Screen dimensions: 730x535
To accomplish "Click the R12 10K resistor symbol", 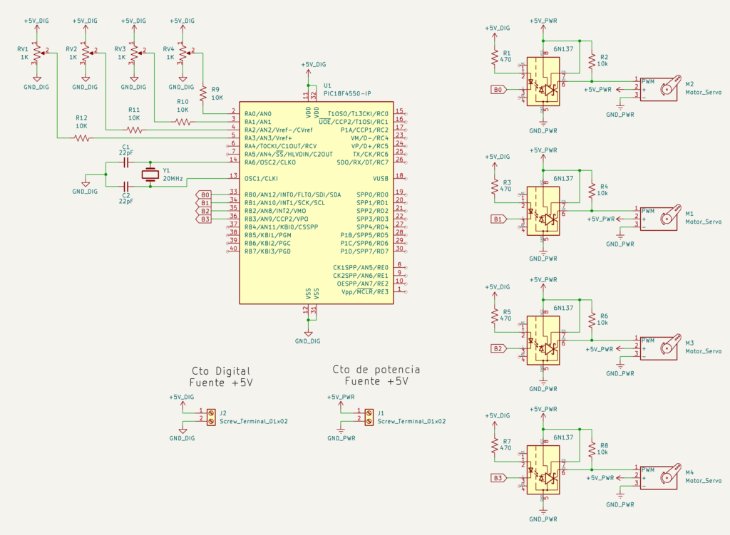I will pos(81,138).
